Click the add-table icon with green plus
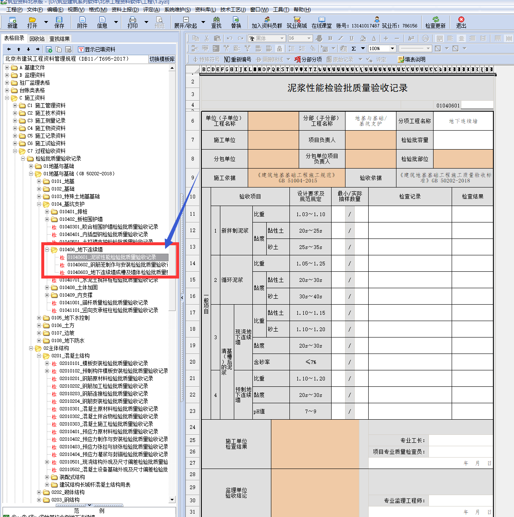514x517 pixels. (x=49, y=49)
